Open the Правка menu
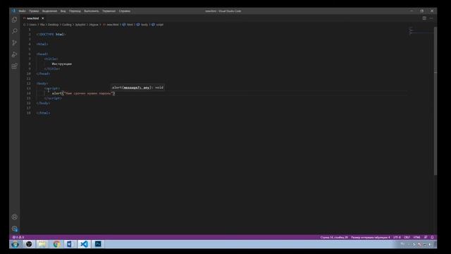 [34, 11]
